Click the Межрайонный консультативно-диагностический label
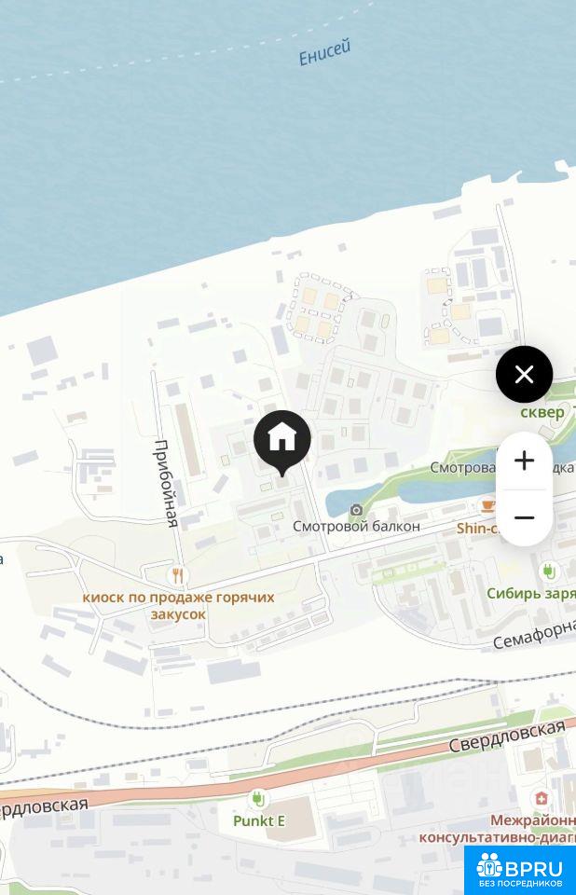 (x=497, y=829)
